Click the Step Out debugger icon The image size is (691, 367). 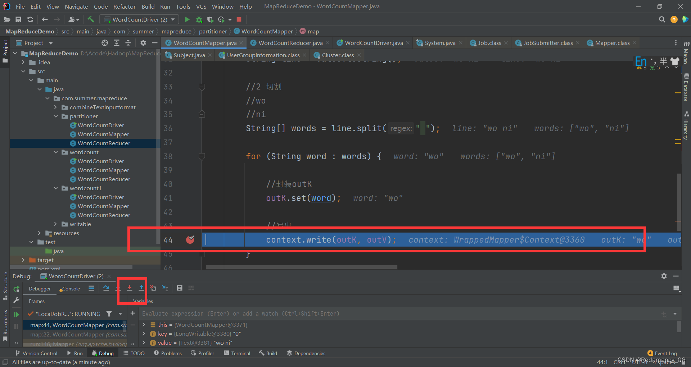pyautogui.click(x=141, y=288)
